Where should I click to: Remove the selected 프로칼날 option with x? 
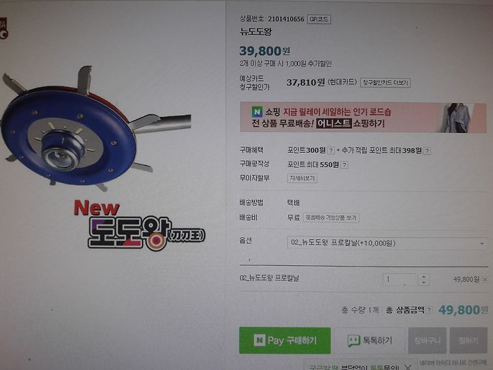click(485, 280)
